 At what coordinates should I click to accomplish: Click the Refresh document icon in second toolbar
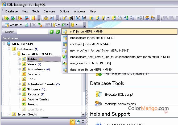(x=27, y=25)
